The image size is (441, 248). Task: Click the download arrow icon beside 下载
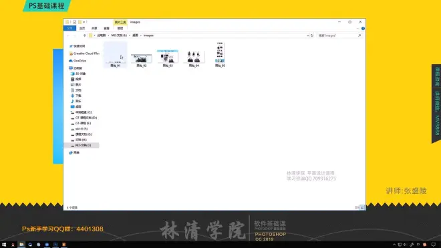[73, 96]
